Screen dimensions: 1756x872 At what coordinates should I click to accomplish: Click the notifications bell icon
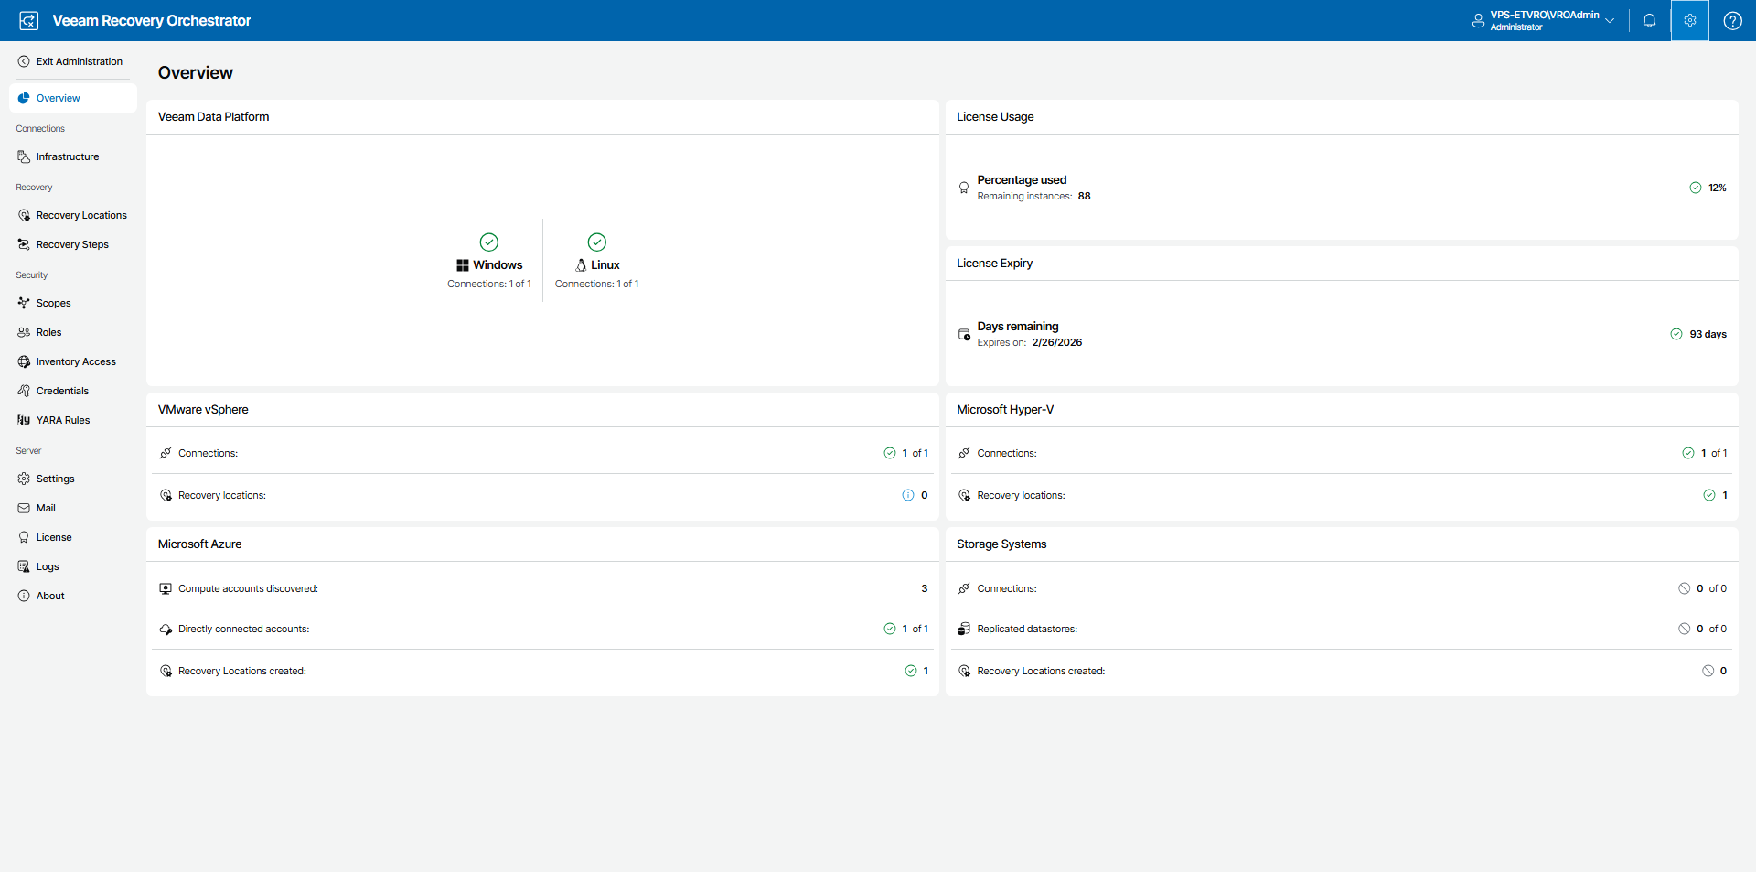(1649, 20)
